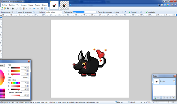
Task: Undo the last action with the blue arrow
Action: click(x=34, y=9)
